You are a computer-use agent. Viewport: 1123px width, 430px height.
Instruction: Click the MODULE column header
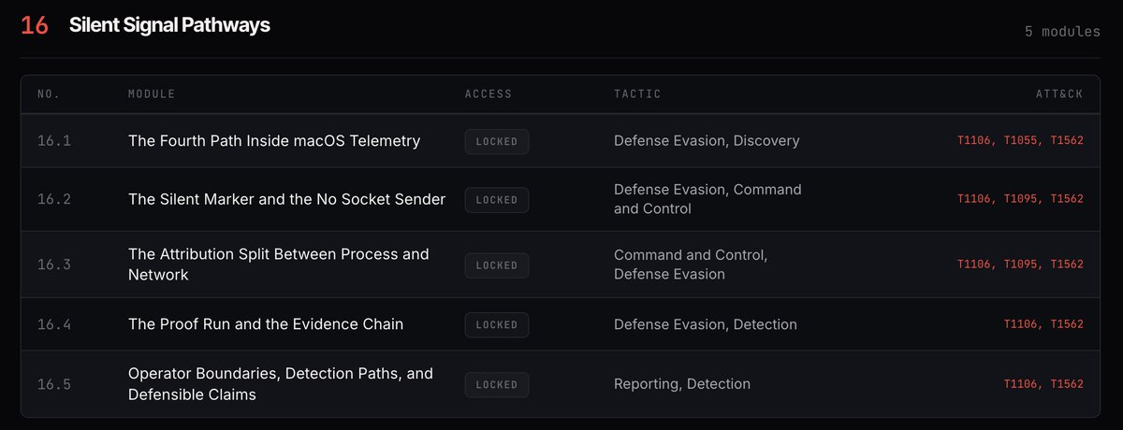[152, 94]
